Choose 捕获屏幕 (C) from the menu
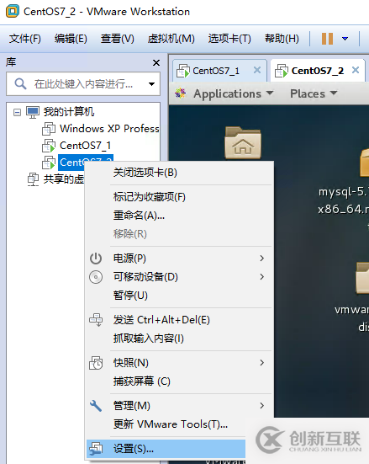Viewport: 369px width, 464px height. pos(179,381)
